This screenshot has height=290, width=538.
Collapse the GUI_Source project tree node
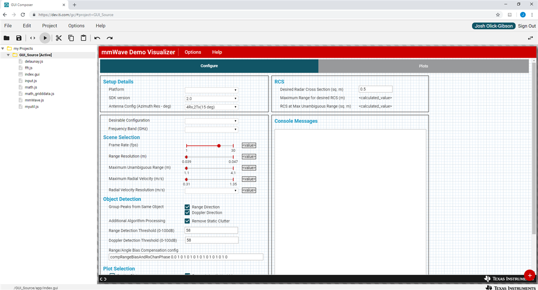8,55
